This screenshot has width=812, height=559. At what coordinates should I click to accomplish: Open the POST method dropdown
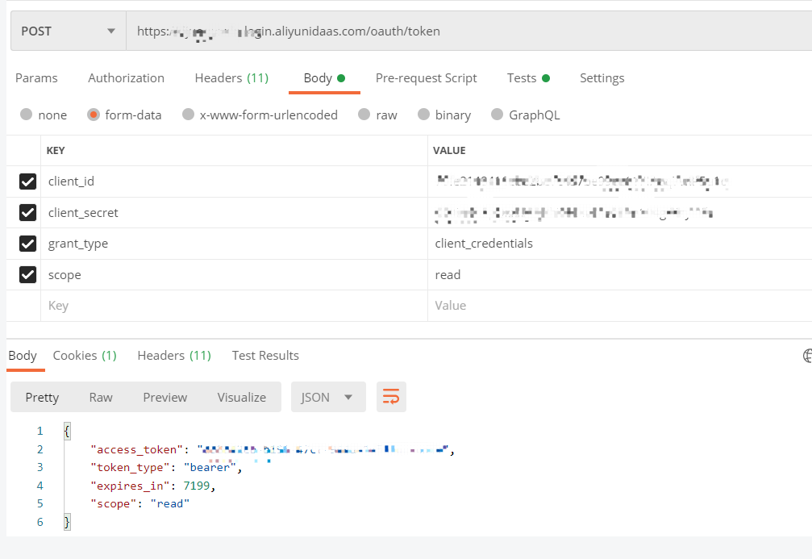click(69, 31)
